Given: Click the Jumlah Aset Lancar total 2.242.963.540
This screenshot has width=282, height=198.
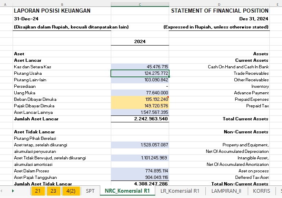Looking at the screenshot, I should click(140, 119).
